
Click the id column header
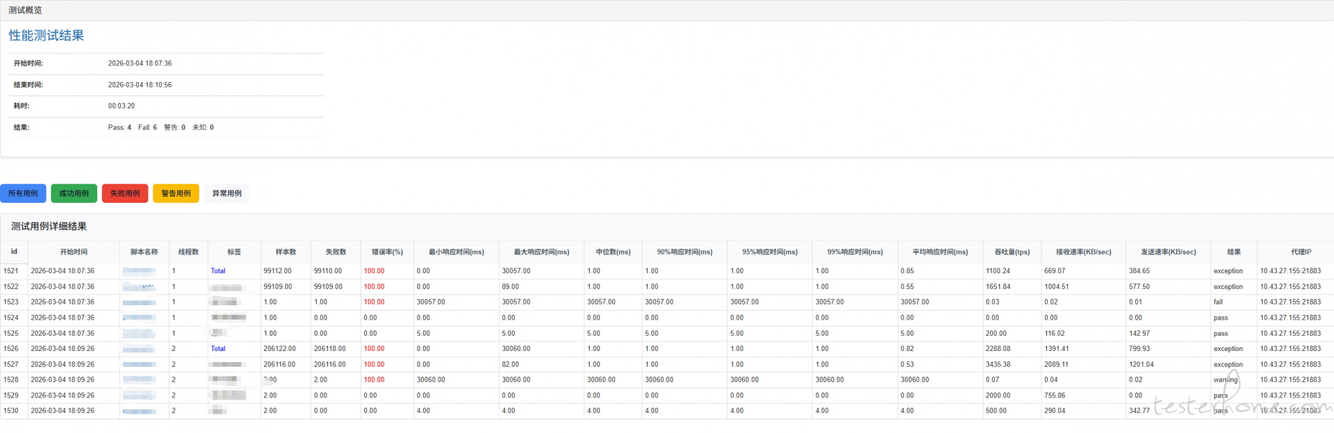(14, 252)
